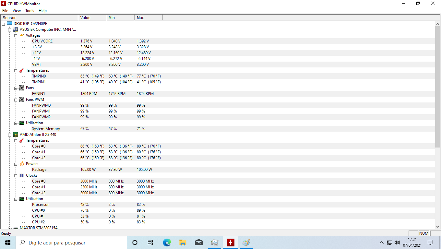Open the Mail app on taskbar

[x=198, y=243]
